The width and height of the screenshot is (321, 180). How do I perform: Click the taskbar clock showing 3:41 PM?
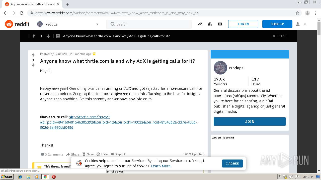coord(308,177)
